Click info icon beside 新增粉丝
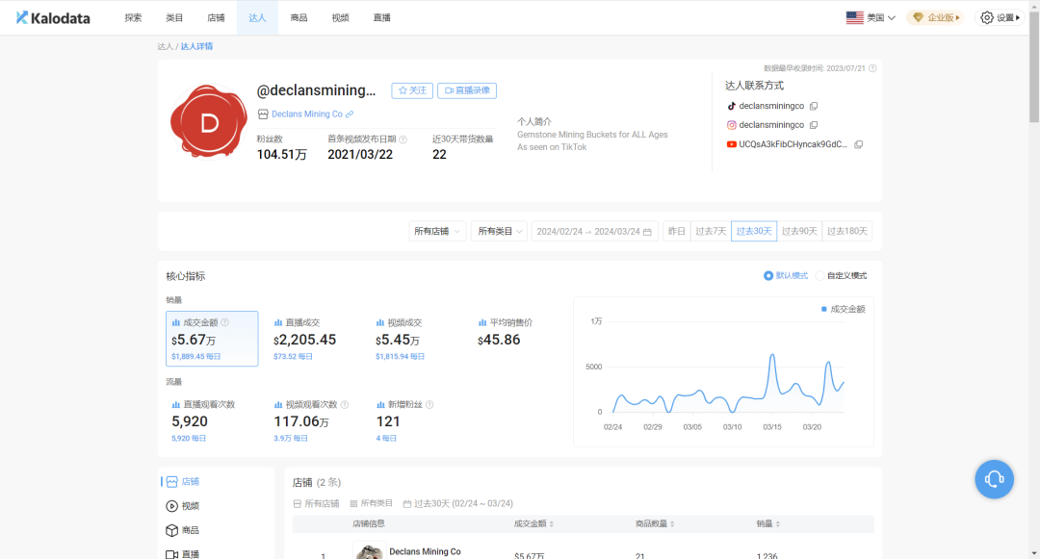The height and width of the screenshot is (559, 1040). [x=429, y=405]
